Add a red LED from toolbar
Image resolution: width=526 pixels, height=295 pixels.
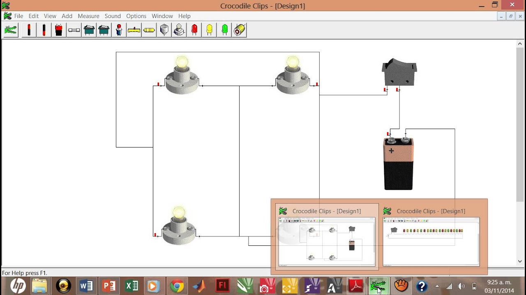click(x=194, y=30)
